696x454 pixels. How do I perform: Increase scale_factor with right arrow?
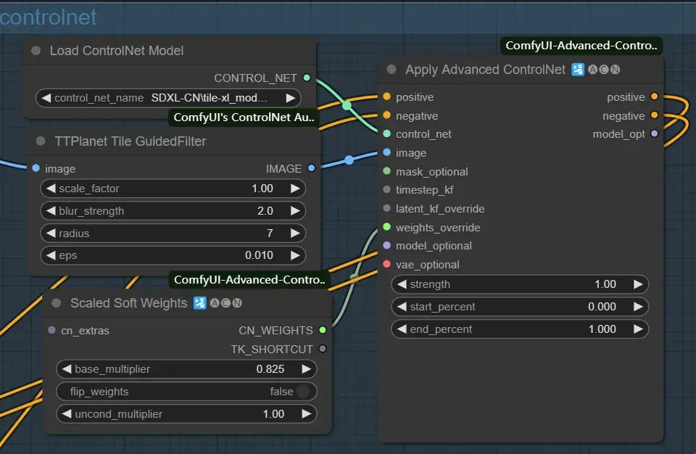pyautogui.click(x=295, y=189)
